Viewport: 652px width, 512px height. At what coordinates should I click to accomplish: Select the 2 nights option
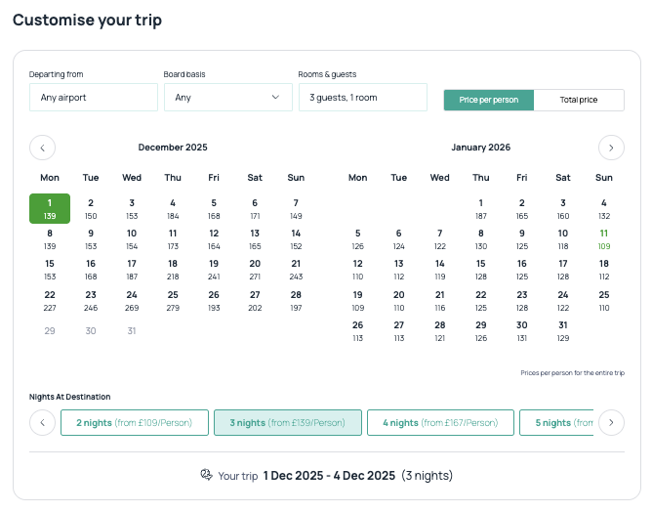tap(135, 422)
